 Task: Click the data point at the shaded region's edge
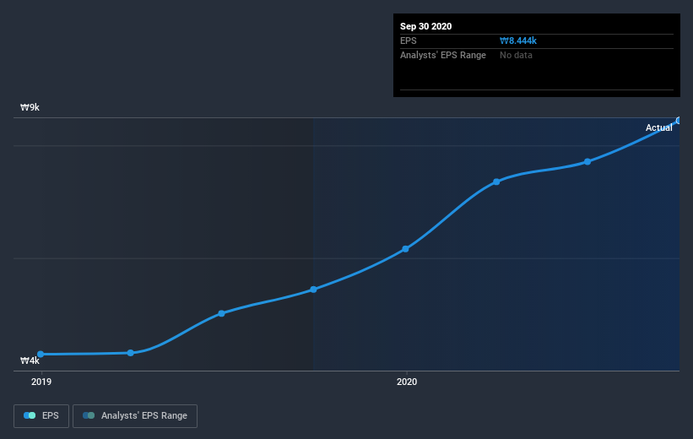click(x=313, y=290)
